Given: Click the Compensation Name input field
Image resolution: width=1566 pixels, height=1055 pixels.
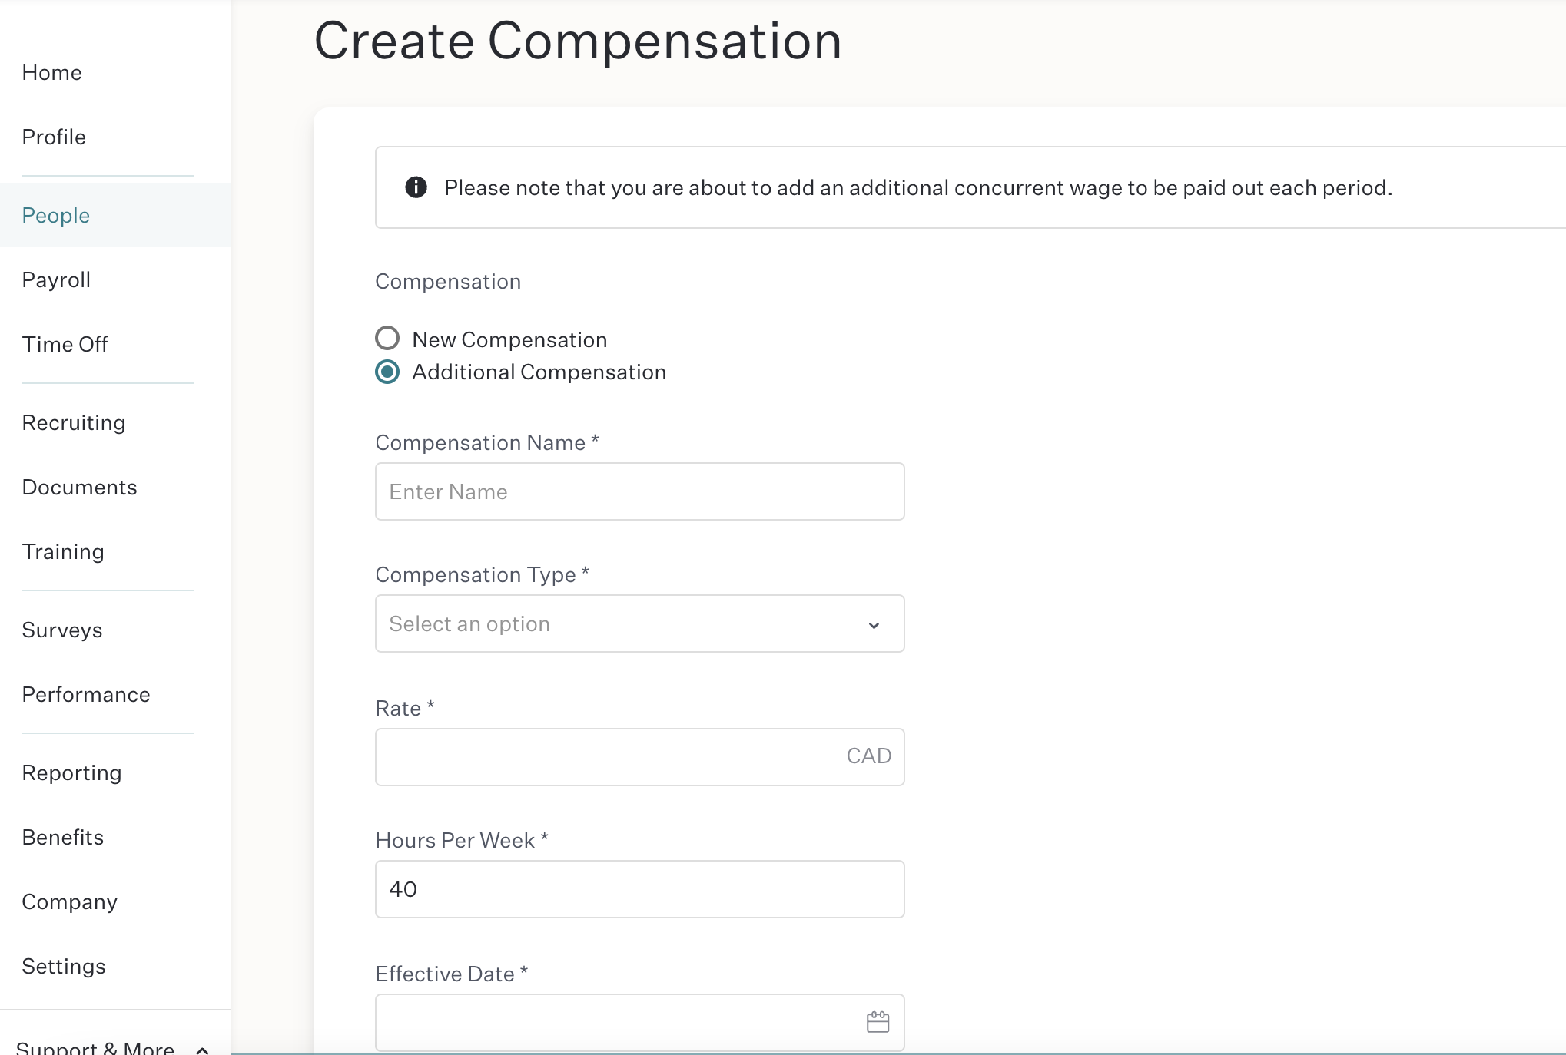Looking at the screenshot, I should [639, 491].
